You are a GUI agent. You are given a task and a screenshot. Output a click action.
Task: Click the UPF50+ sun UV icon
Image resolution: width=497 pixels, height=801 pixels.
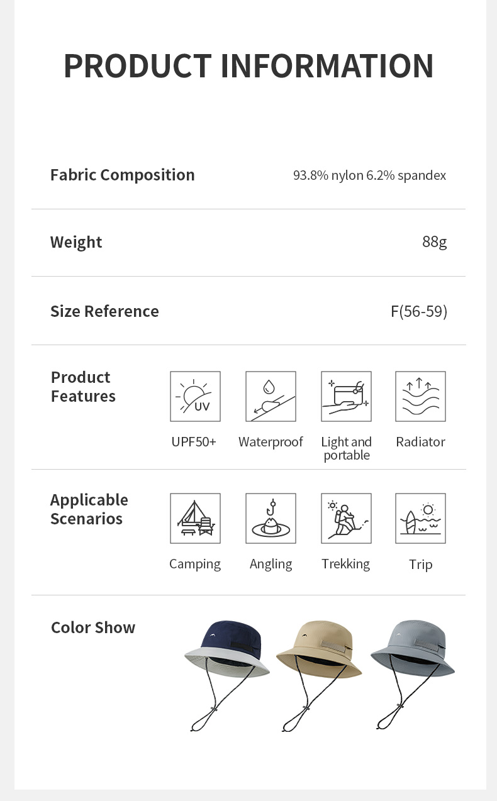click(195, 396)
